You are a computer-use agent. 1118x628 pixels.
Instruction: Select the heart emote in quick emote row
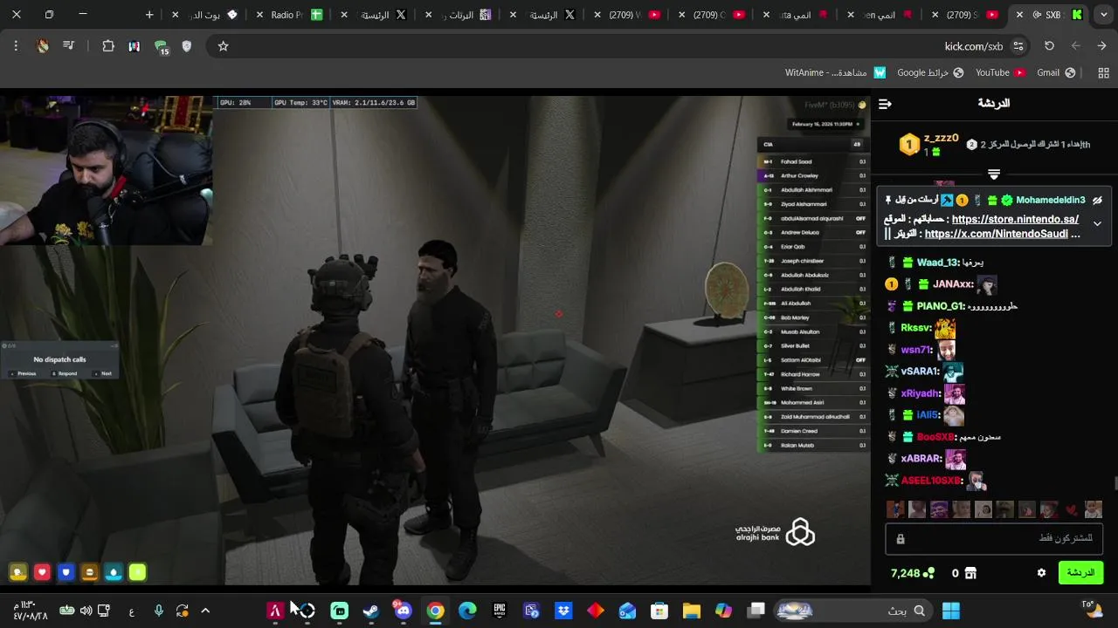pos(1072,509)
